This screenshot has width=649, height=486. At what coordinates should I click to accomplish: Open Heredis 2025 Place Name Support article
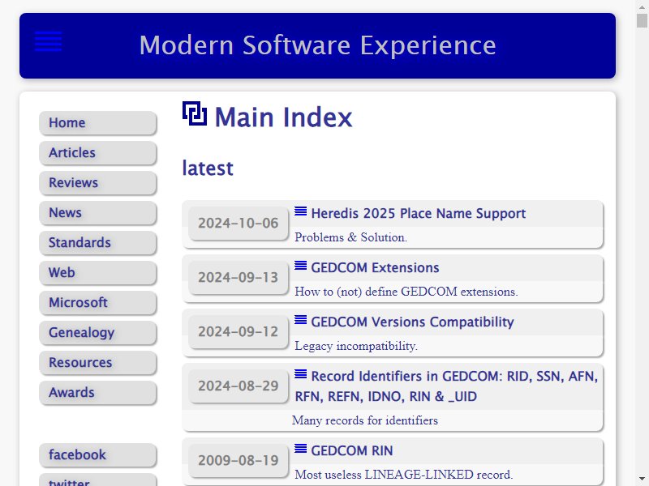[418, 213]
